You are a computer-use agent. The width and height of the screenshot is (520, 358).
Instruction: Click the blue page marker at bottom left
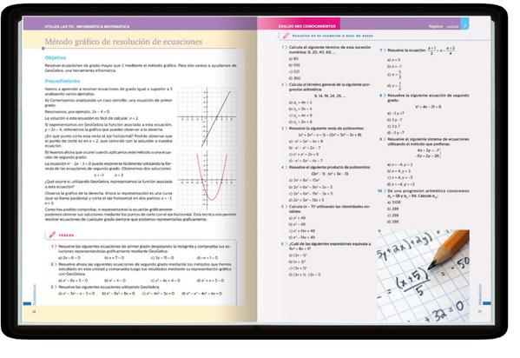coord(27,303)
